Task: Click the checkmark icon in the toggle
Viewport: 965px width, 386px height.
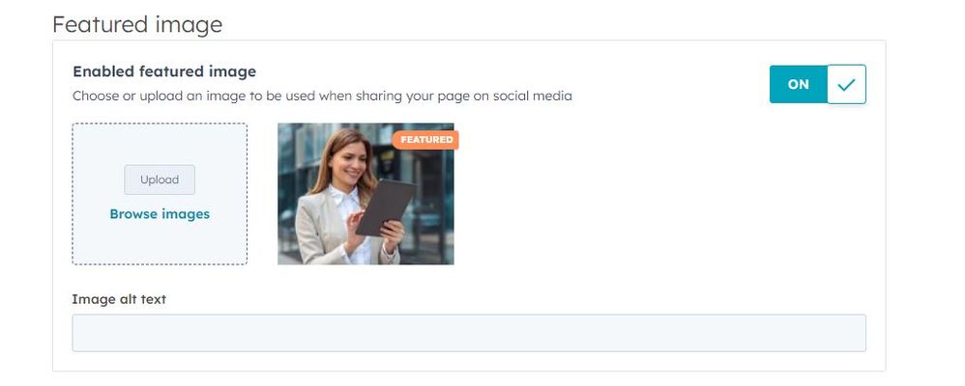Action: coord(846,85)
